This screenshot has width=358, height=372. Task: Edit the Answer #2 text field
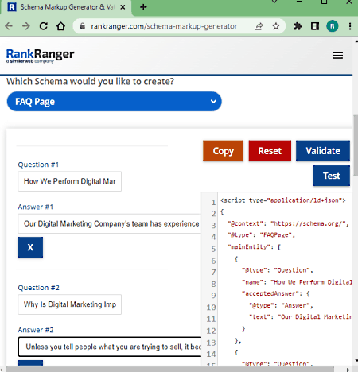(110, 347)
